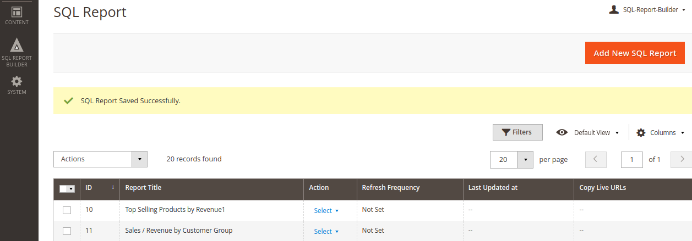Image resolution: width=692 pixels, height=241 pixels.
Task: Click the eye icon for Default View
Action: (x=562, y=132)
